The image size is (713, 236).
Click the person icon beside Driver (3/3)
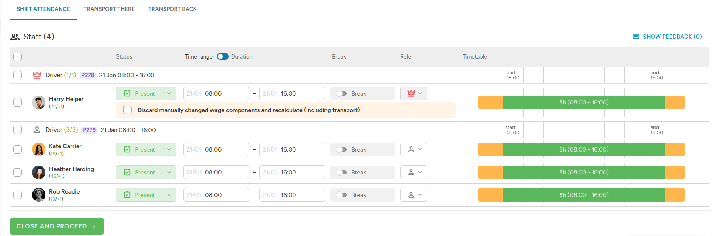click(x=37, y=130)
